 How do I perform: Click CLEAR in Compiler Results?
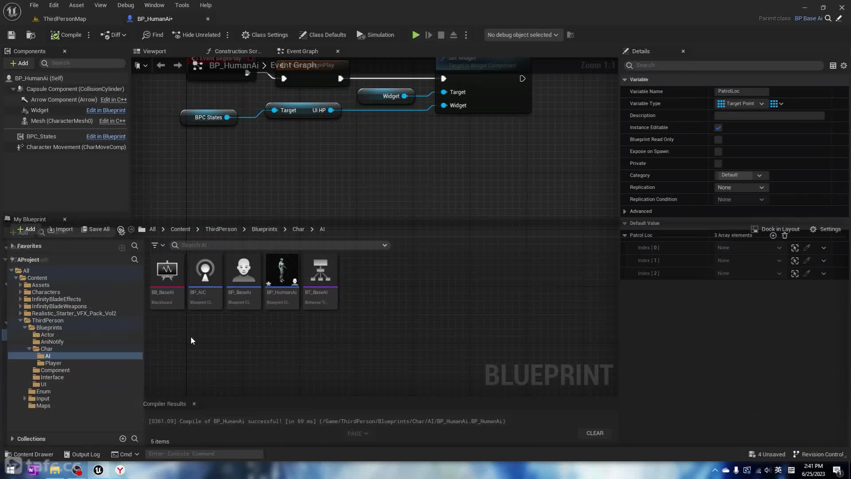coord(594,433)
